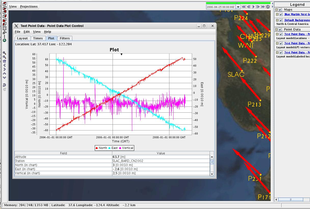Collapse the Labeled locations legend entry
Image resolution: width=310 pixels, height=209 pixels.
(277, 53)
